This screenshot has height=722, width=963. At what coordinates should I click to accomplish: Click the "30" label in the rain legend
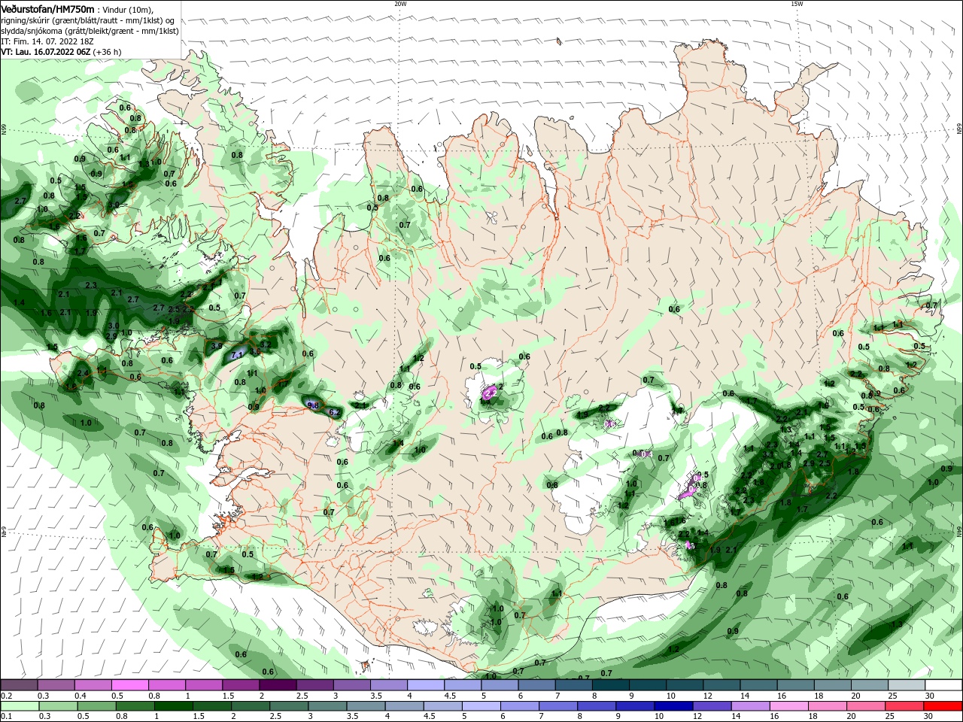(x=930, y=717)
